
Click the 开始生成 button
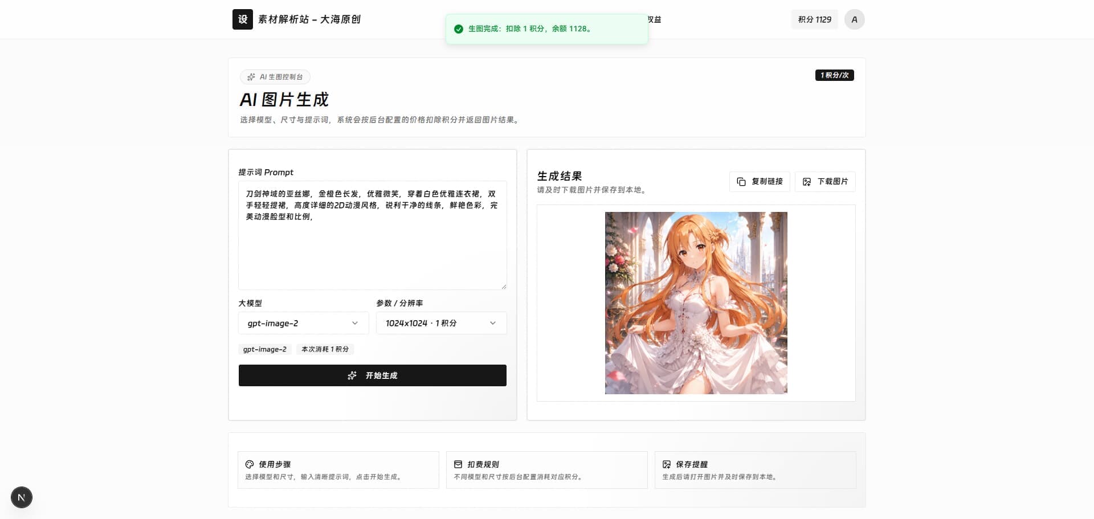pos(373,375)
